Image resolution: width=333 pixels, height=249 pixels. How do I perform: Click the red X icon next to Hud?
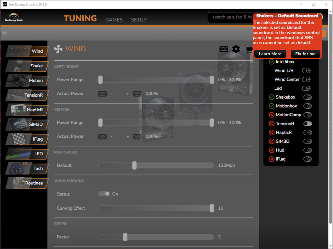[271, 150]
